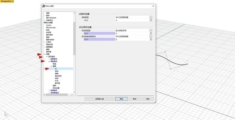Select Cycles in the options tree

pyautogui.click(x=48, y=25)
